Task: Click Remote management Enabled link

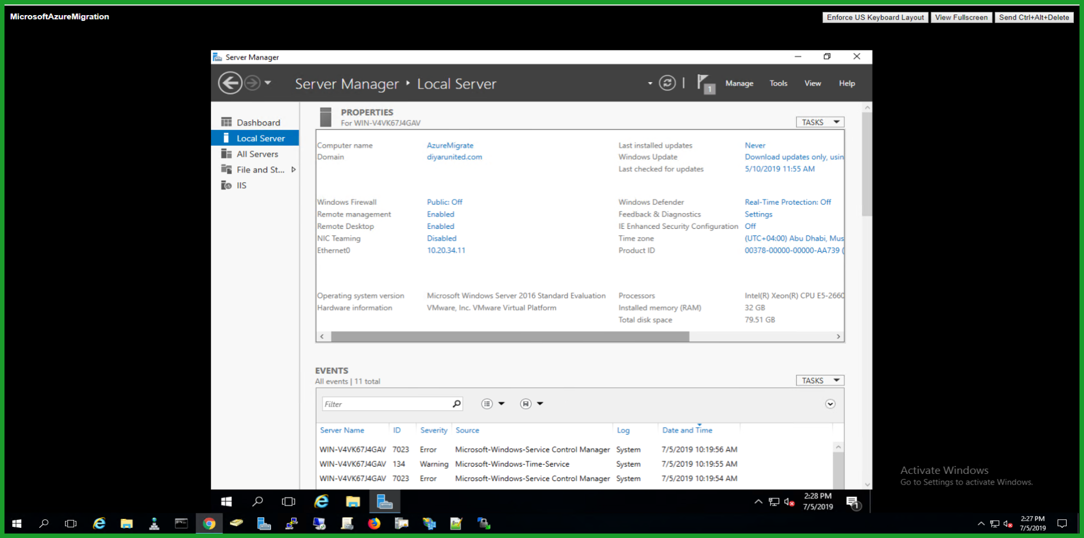Action: pos(440,214)
